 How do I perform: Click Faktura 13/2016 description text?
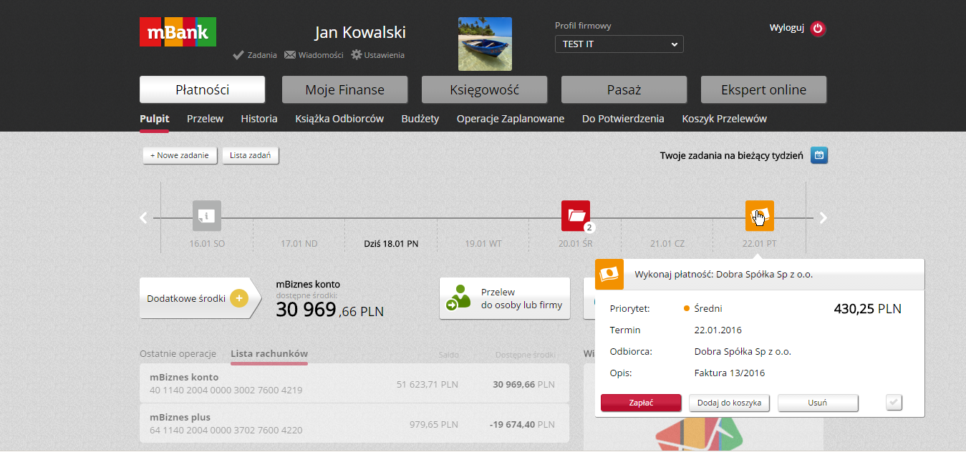(730, 373)
